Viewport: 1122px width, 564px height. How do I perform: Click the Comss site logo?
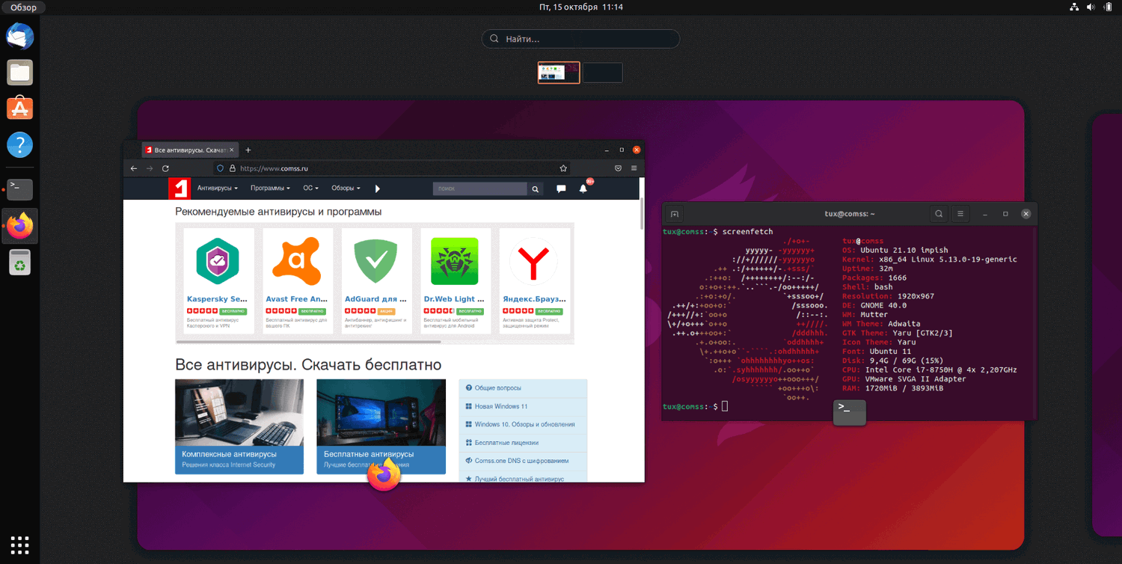(x=180, y=188)
